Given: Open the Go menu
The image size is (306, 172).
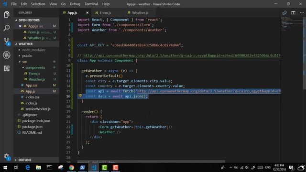Looking at the screenshot, I should (63, 4).
